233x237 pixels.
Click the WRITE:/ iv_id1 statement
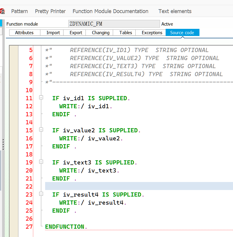pos(85,106)
